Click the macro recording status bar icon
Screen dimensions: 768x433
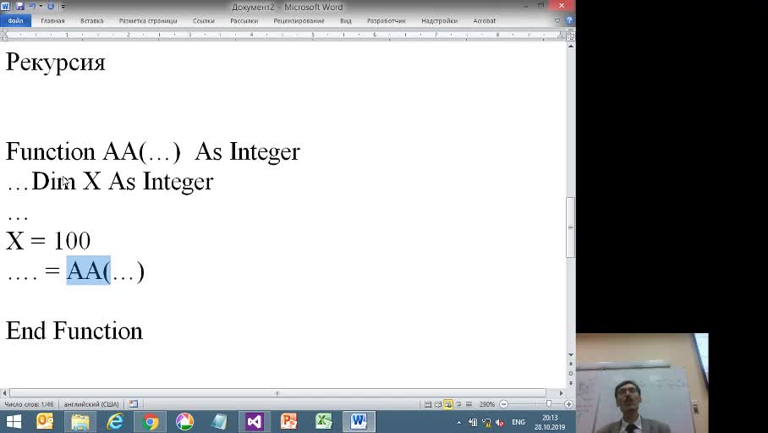[x=134, y=404]
